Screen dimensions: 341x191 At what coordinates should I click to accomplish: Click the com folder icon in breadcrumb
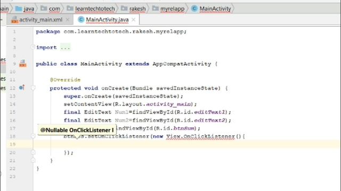pyautogui.click(x=44, y=8)
